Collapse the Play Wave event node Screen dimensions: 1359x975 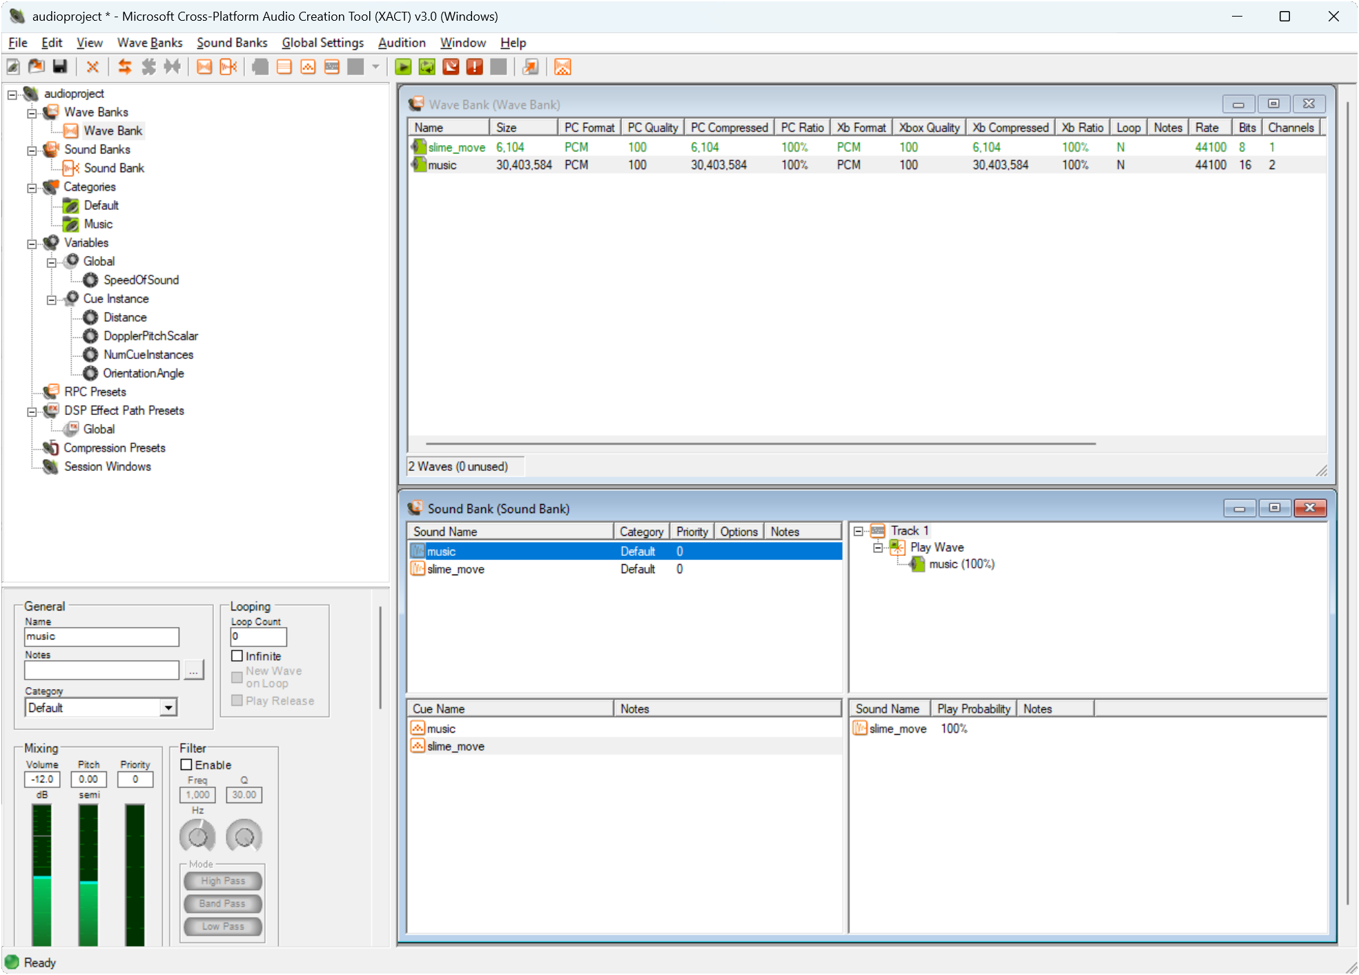point(878,548)
